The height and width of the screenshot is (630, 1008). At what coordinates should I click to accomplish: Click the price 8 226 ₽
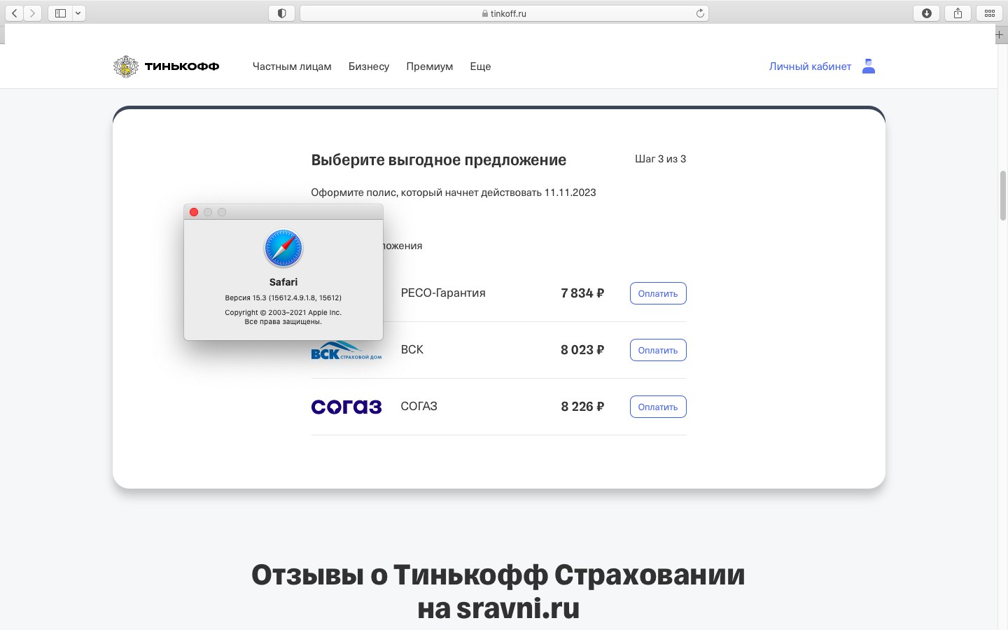tap(582, 407)
